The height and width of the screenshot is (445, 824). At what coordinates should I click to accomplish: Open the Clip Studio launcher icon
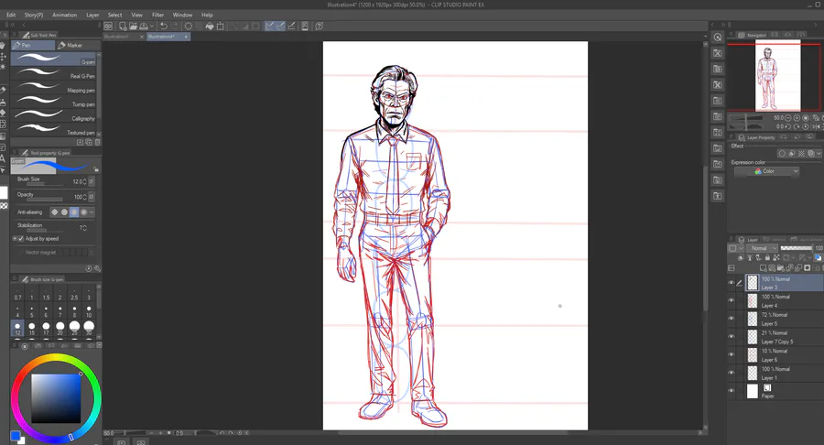tap(108, 26)
